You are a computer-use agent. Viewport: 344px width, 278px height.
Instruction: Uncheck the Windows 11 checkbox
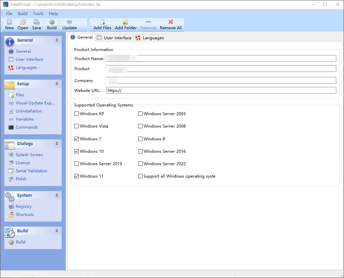click(x=76, y=176)
